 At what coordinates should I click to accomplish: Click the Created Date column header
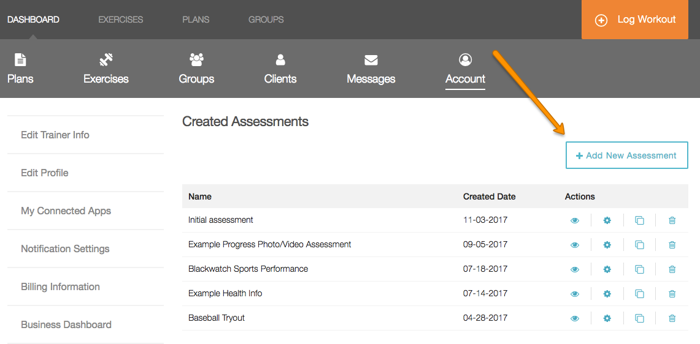click(490, 196)
